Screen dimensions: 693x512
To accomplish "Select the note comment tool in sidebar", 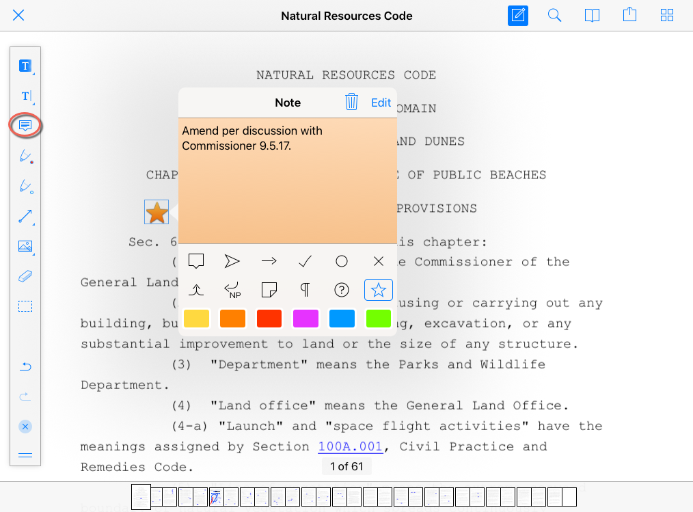I will [x=25, y=126].
